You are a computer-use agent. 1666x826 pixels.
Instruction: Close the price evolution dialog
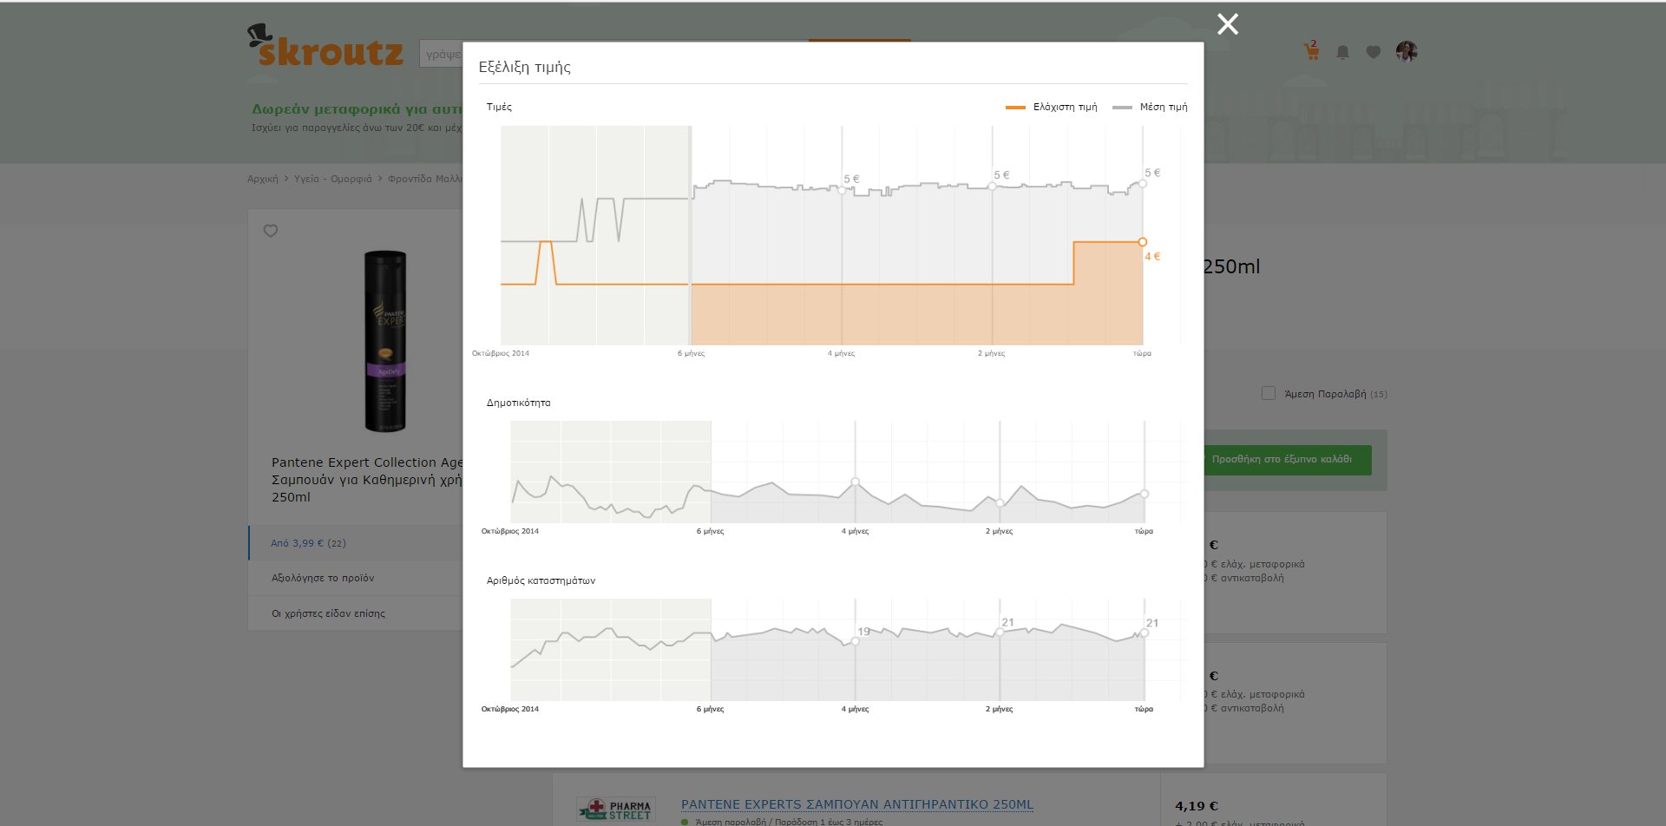[1227, 23]
